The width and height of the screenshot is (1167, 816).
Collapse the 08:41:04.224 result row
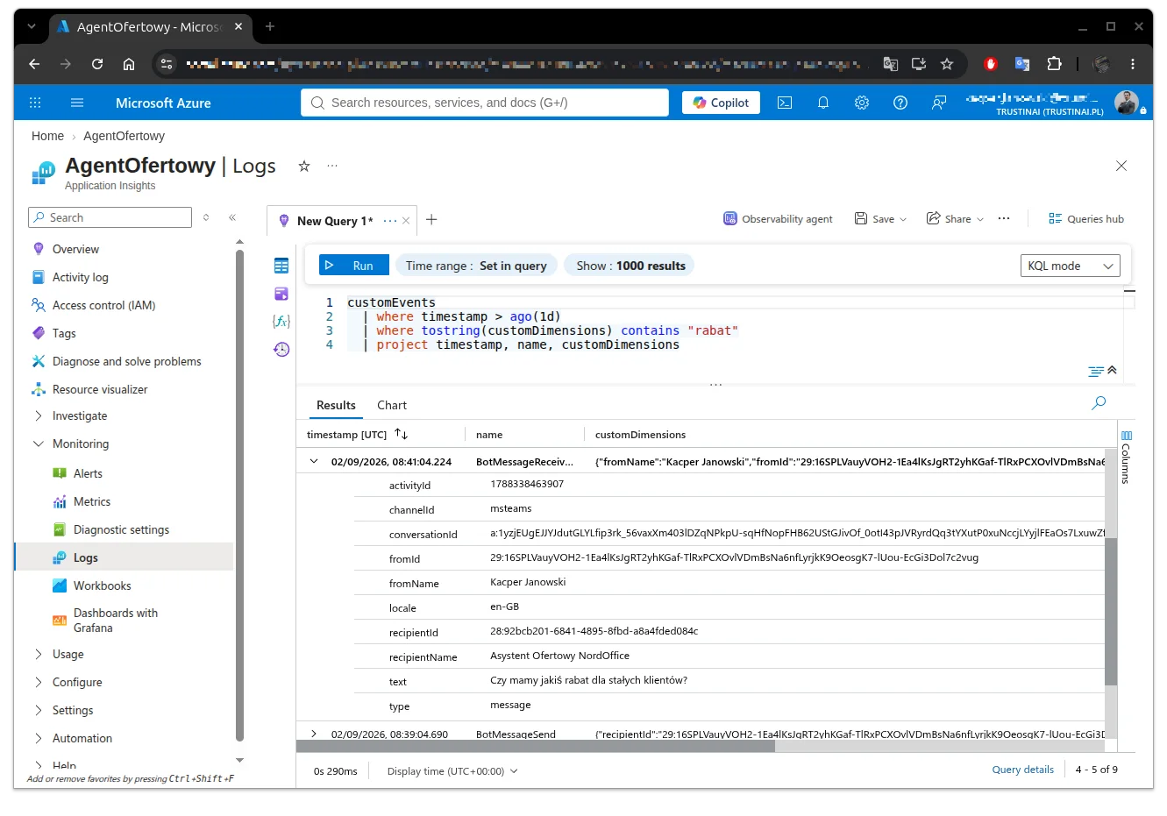pos(314,461)
